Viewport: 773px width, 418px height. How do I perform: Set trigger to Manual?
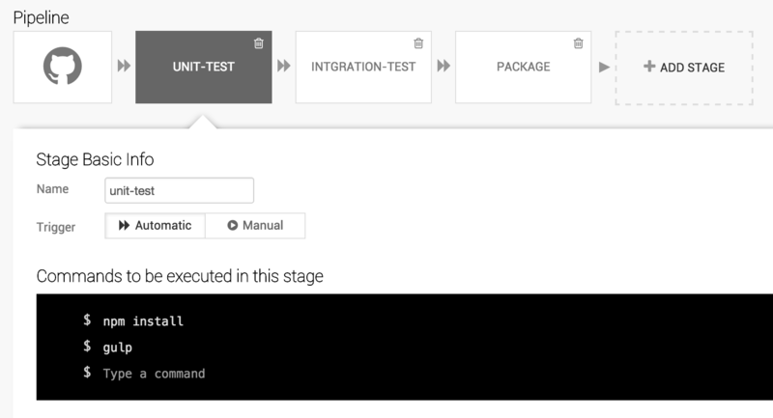[255, 226]
